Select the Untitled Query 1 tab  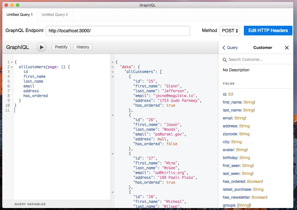click(x=19, y=14)
